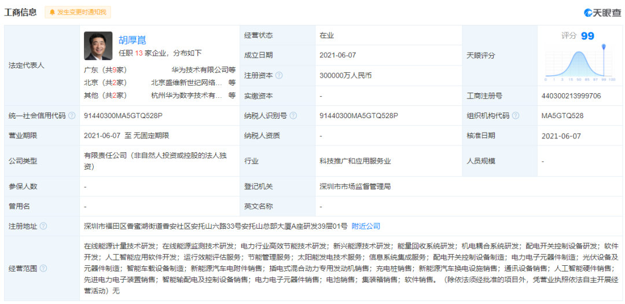Click help icon next to 经营范围
Image resolution: width=625 pixels, height=304 pixels.
43,268
